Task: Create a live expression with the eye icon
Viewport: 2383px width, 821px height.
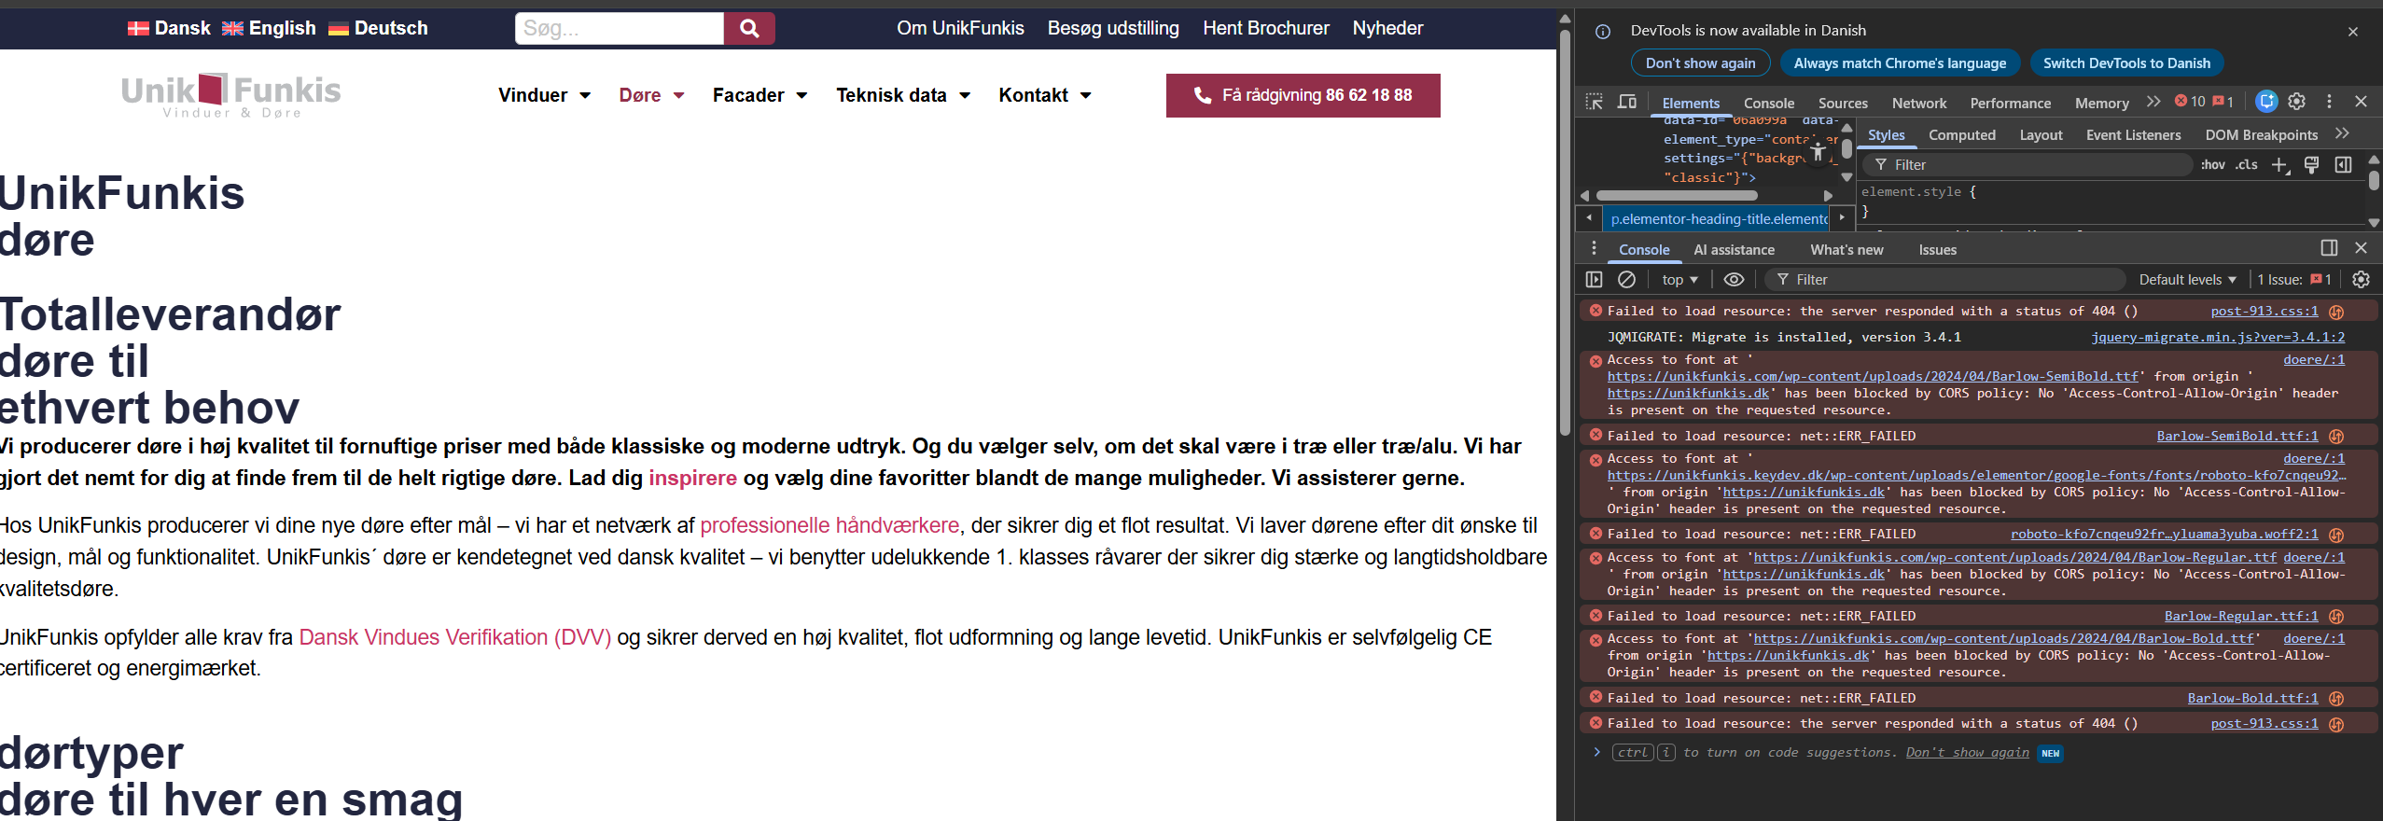Action: [1734, 279]
